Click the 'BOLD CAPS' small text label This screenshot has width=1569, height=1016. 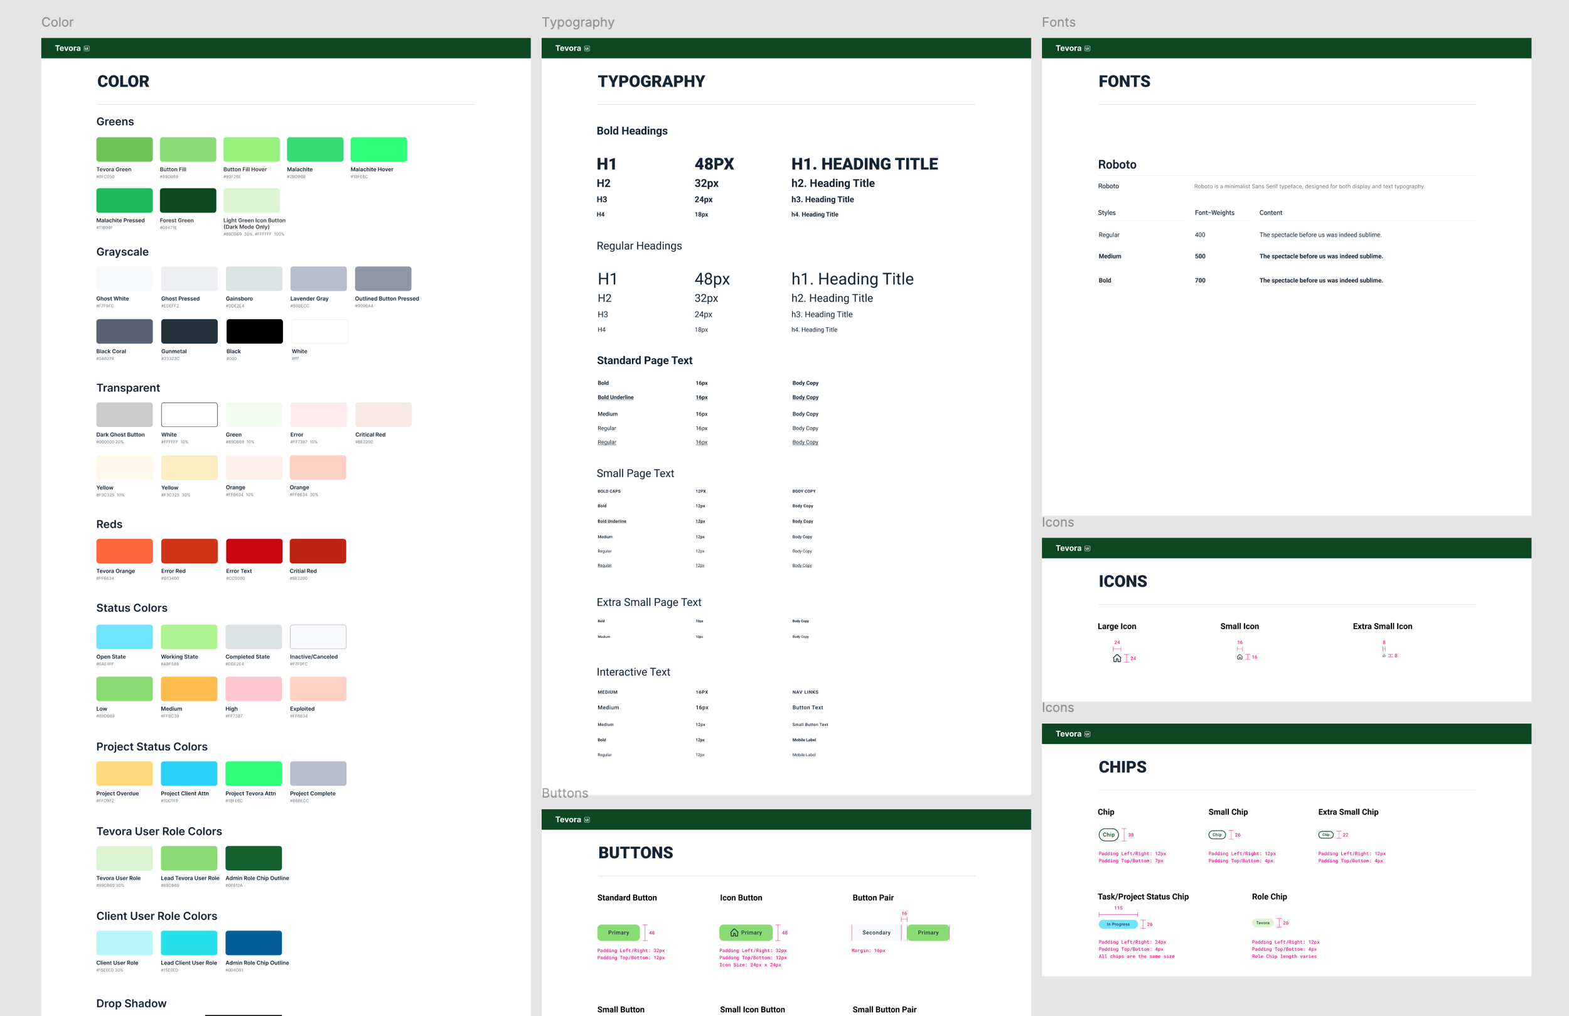pyautogui.click(x=609, y=492)
